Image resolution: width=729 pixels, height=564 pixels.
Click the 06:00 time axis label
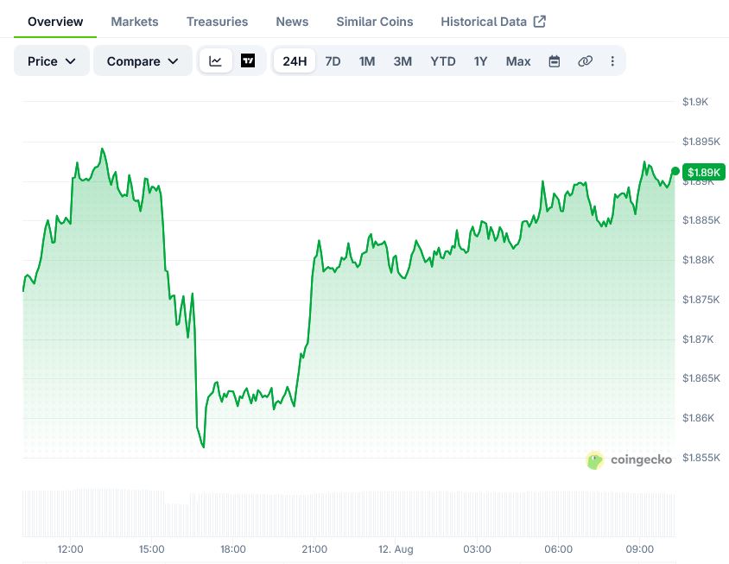tap(558, 549)
